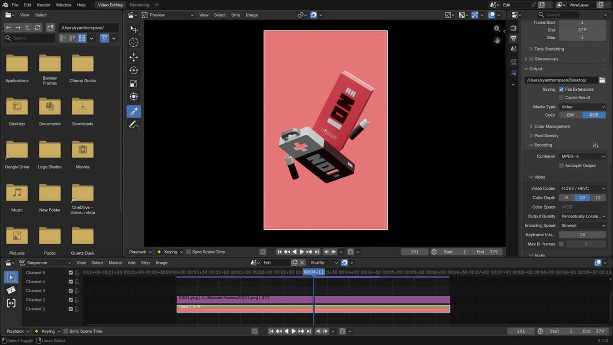Select the Annotate tool in preview toolbar
613x345 pixels.
coord(134,125)
